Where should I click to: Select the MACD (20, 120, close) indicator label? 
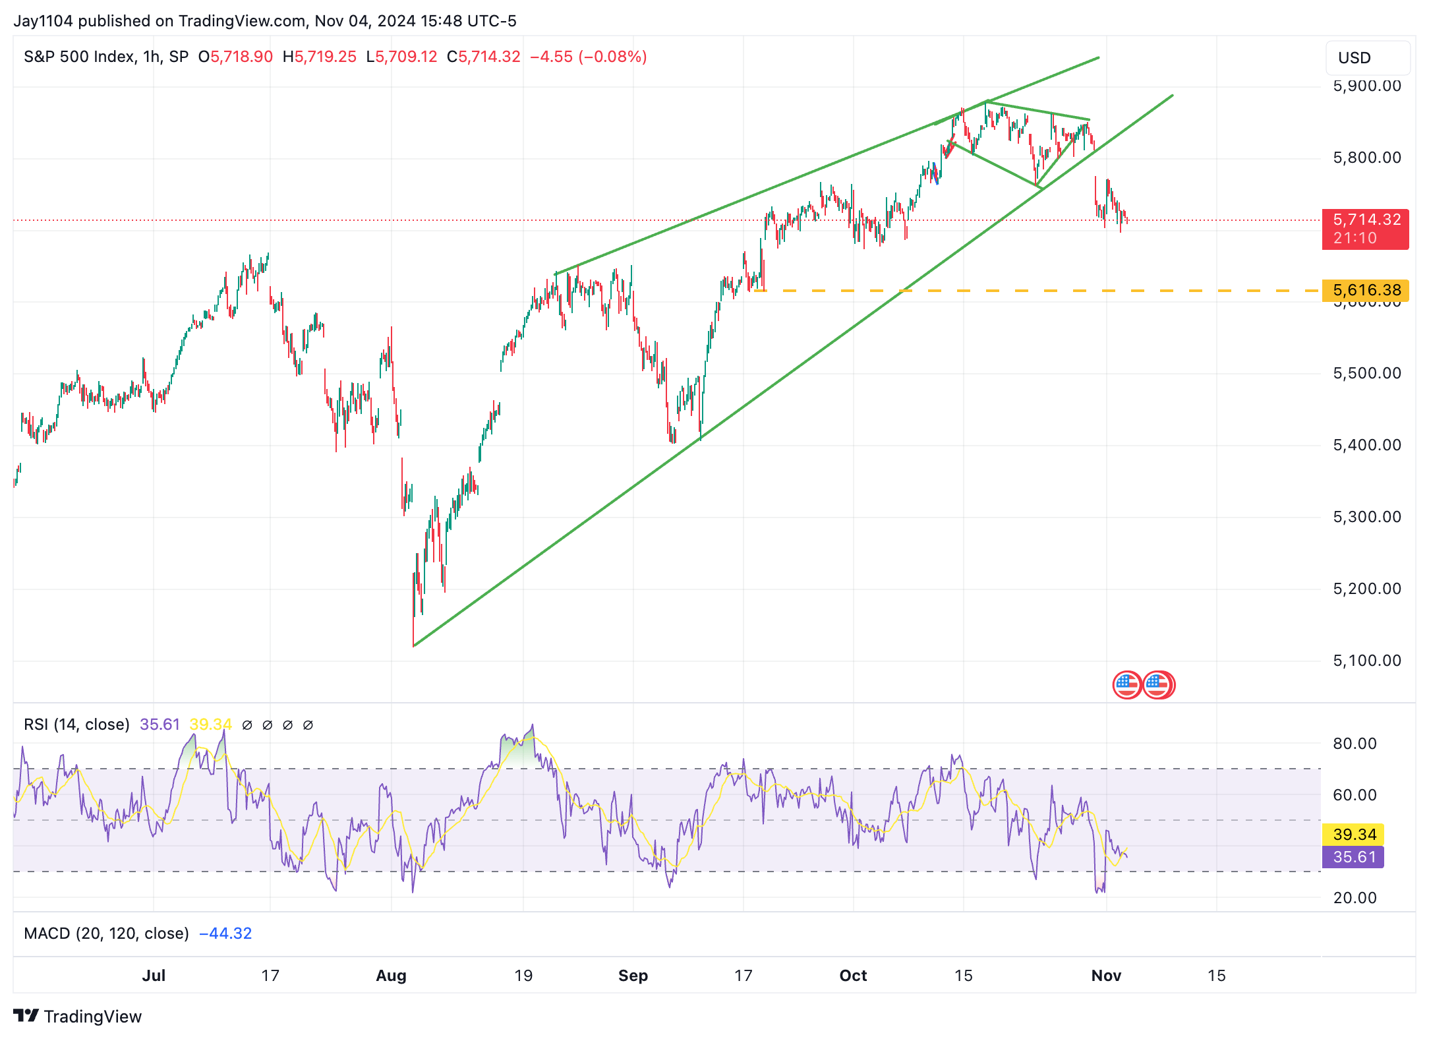pyautogui.click(x=106, y=934)
